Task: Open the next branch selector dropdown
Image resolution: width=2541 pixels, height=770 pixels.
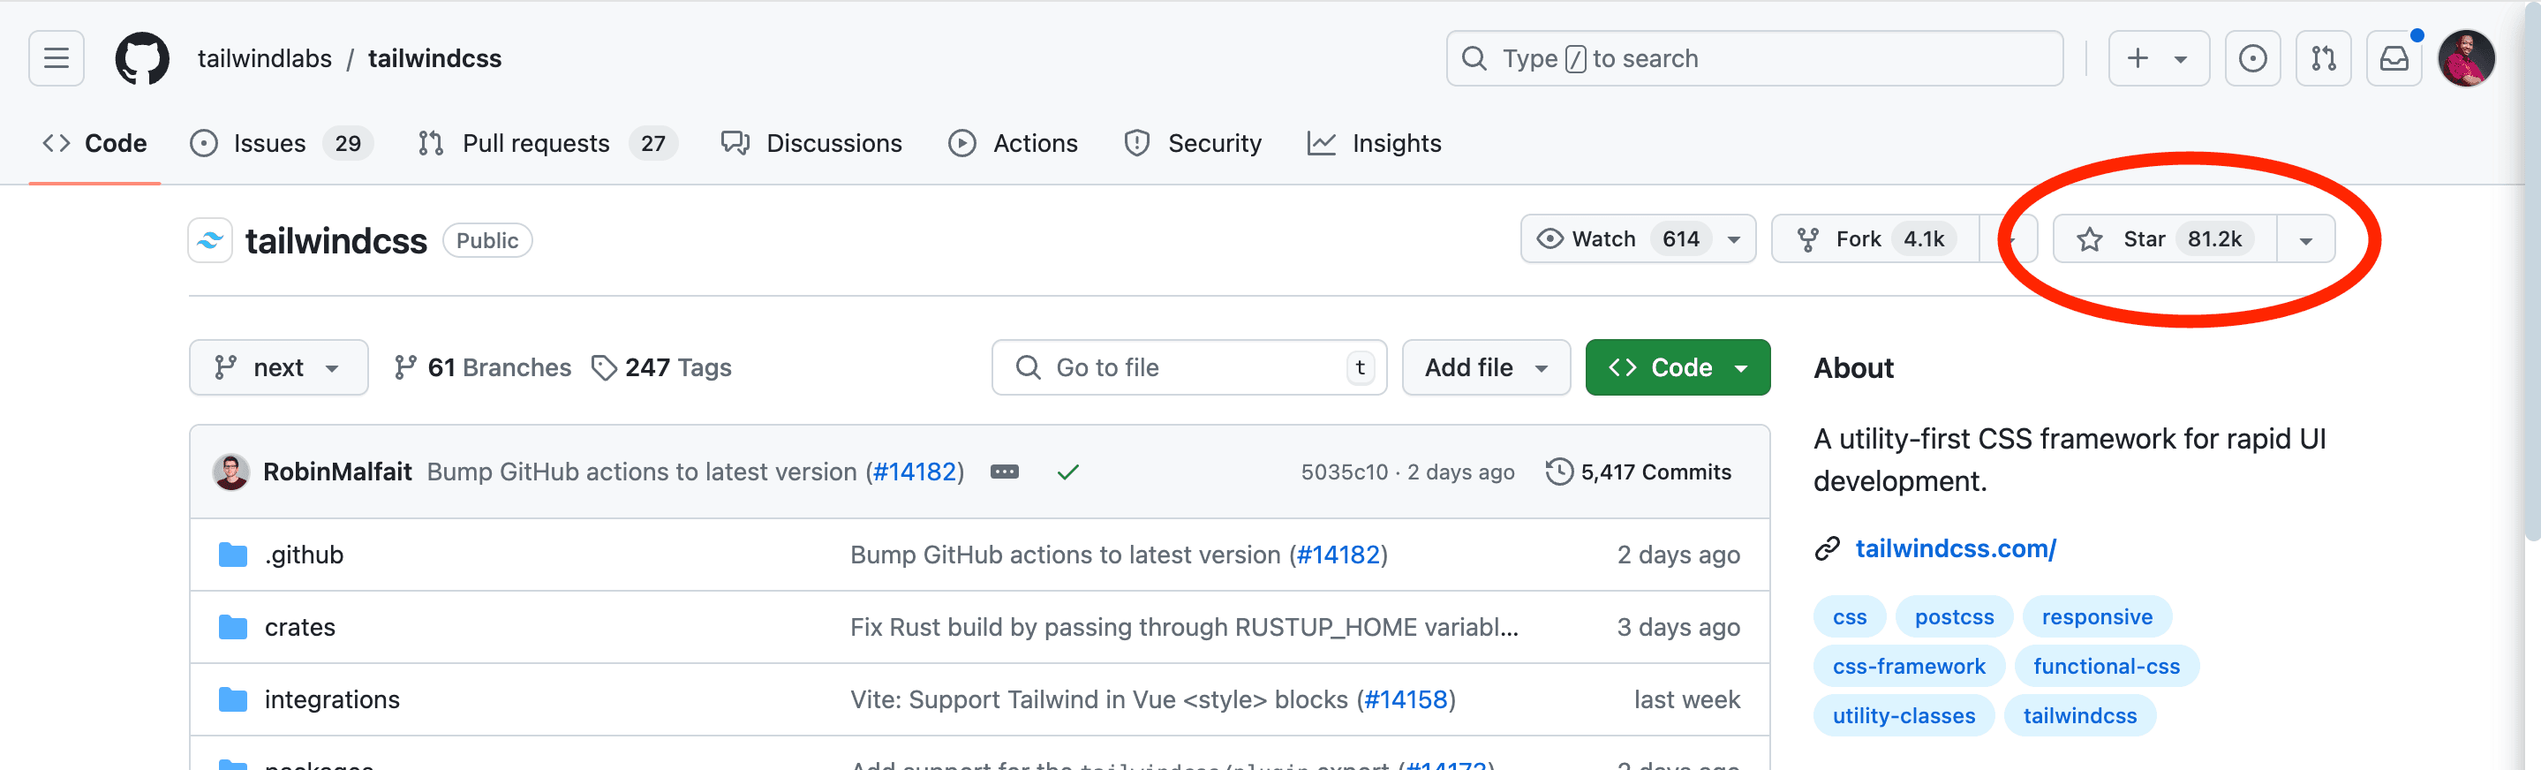Action: pyautogui.click(x=278, y=367)
